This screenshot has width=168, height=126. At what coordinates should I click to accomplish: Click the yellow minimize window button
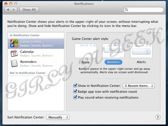(x=11, y=4)
